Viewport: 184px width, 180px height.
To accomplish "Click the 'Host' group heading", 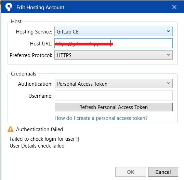I will 16,22.
